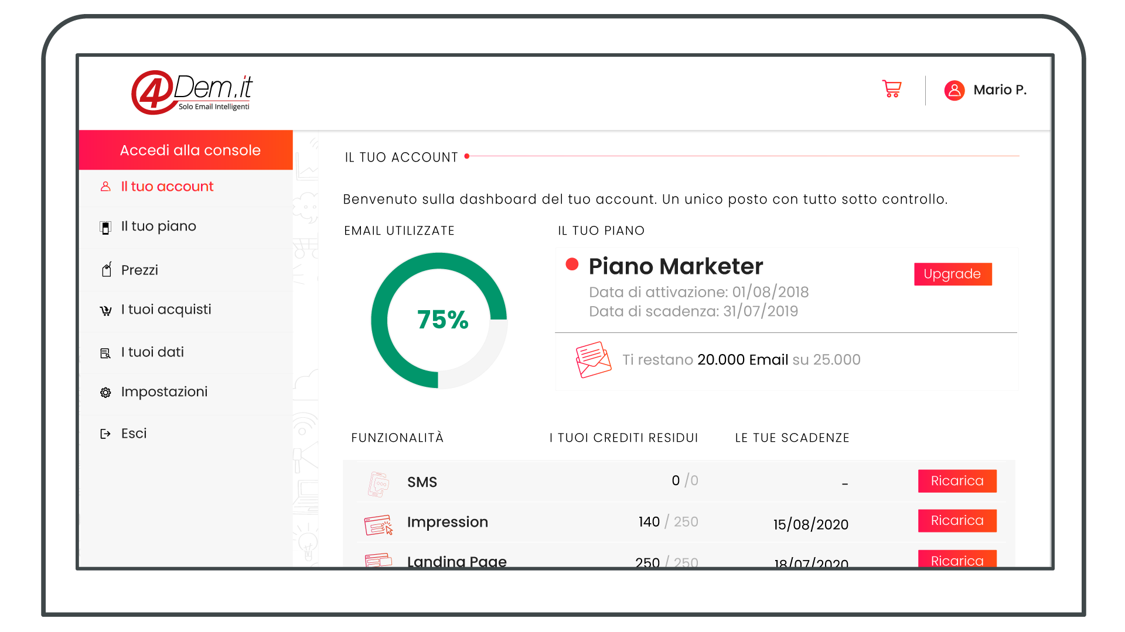1125x632 pixels.
Task: Click the Accedi alla console button
Action: 189,150
